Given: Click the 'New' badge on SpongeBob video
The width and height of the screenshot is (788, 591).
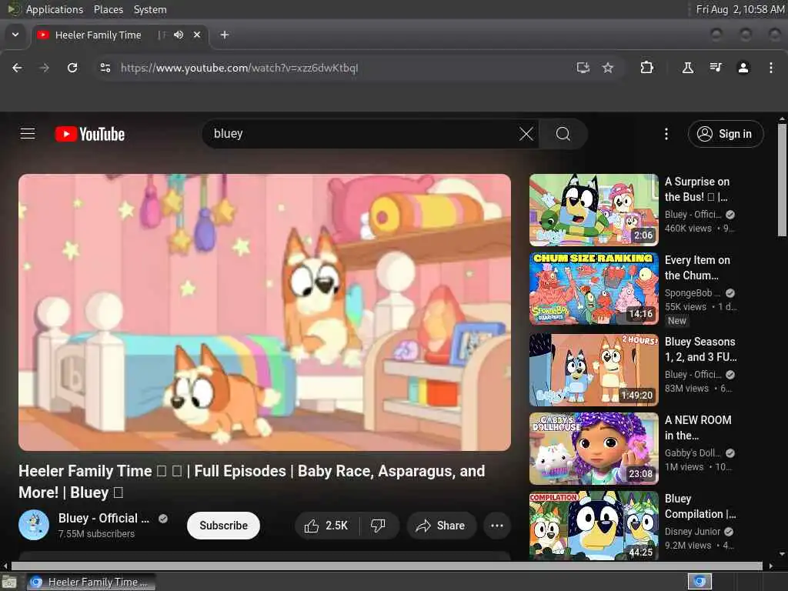Looking at the screenshot, I should (x=676, y=321).
